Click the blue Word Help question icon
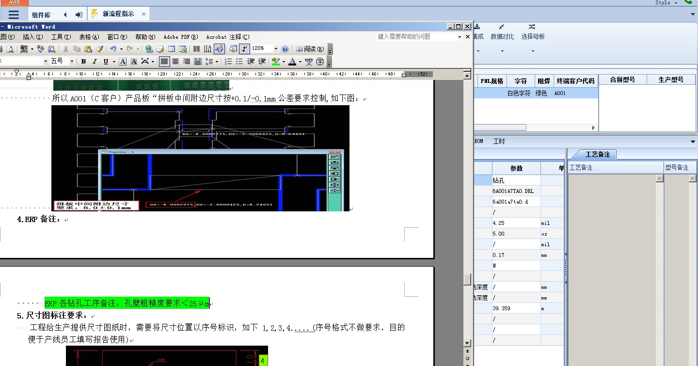 coord(285,49)
